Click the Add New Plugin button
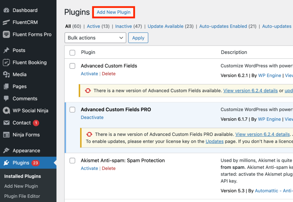 coord(113,12)
